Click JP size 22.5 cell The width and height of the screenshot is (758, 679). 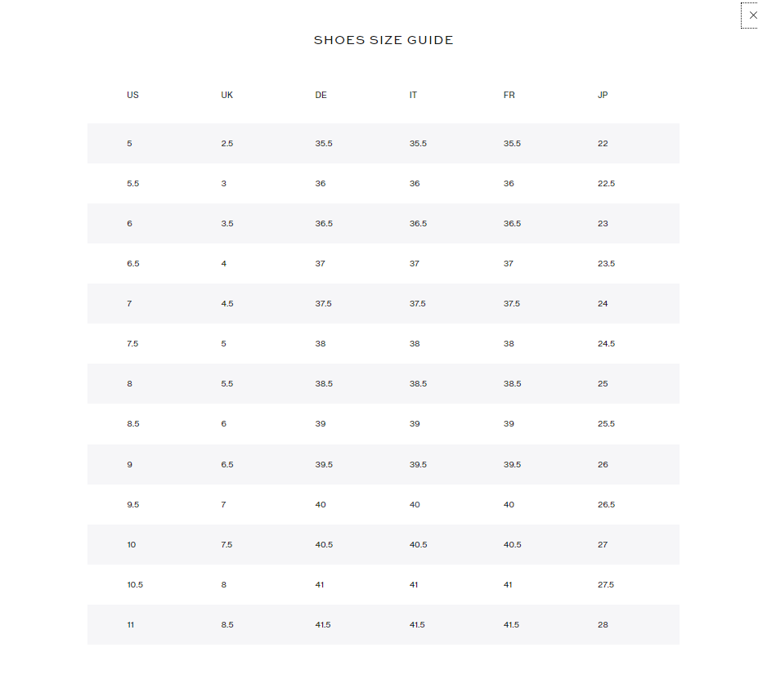(x=606, y=184)
